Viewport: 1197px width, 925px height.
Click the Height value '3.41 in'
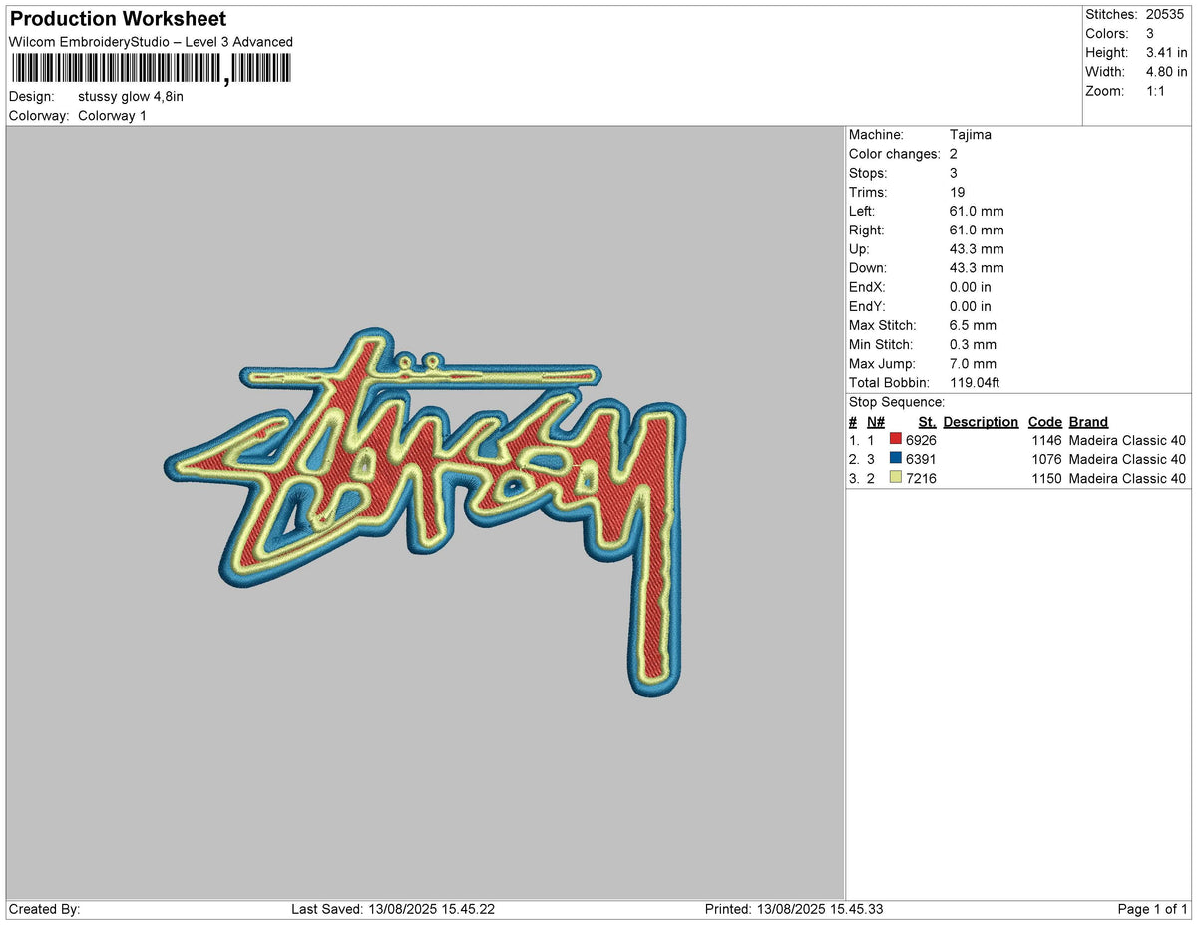[x=1167, y=53]
